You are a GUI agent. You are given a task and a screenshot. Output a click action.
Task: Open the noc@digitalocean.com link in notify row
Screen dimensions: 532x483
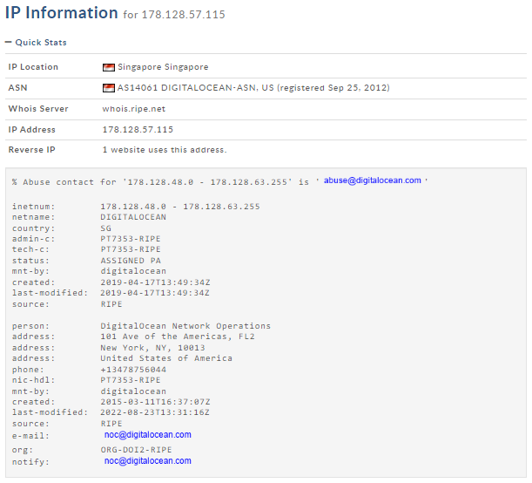pos(148,461)
